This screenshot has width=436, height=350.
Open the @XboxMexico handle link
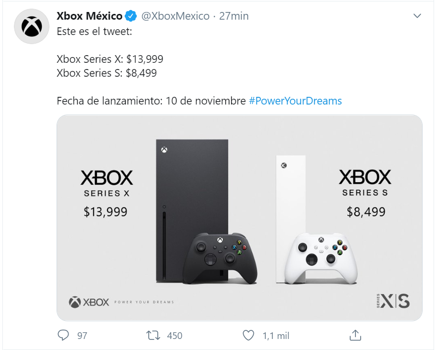click(x=175, y=16)
